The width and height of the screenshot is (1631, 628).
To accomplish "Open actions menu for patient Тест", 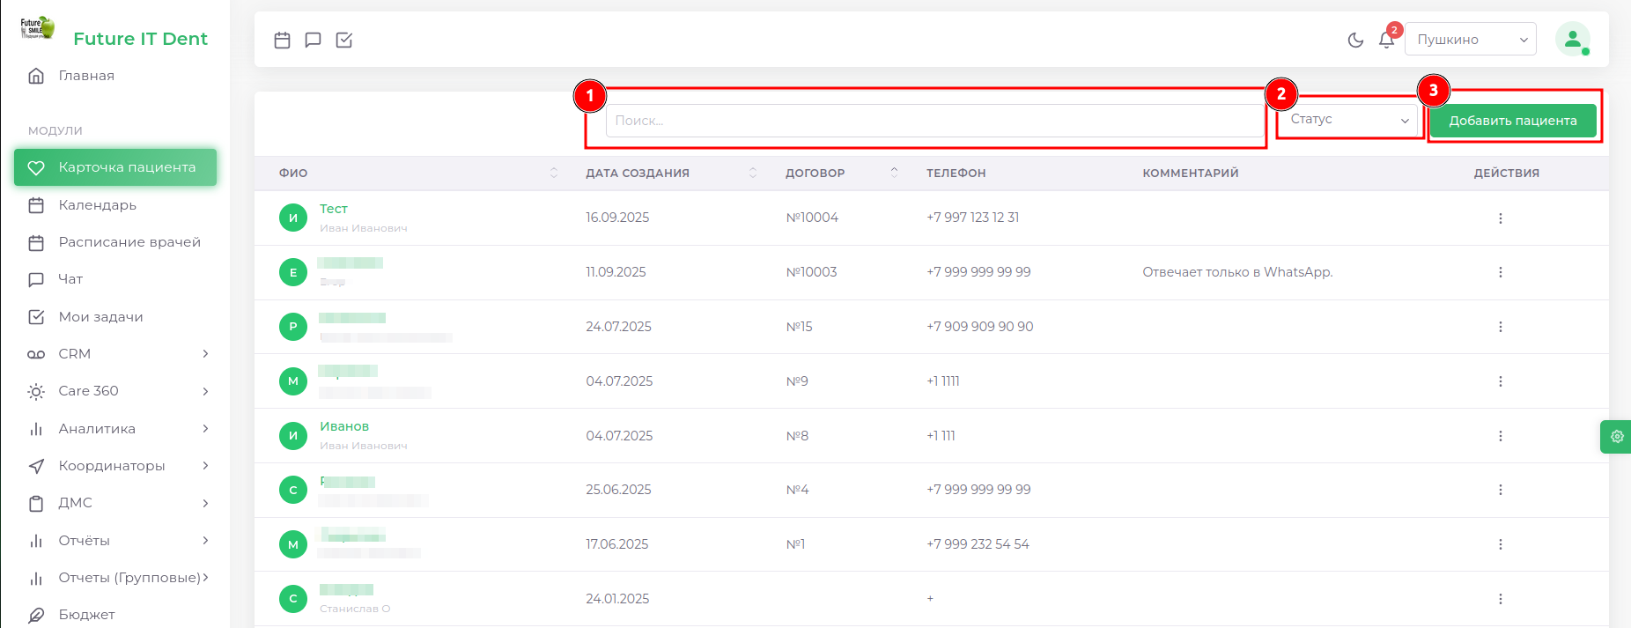I will click(1500, 218).
